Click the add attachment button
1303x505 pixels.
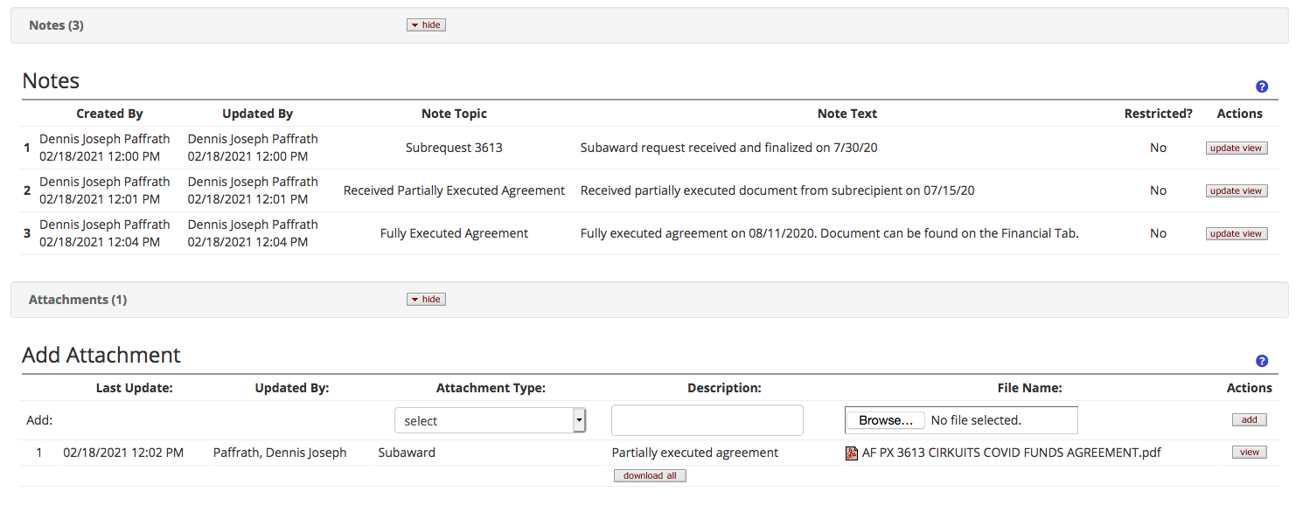point(1249,420)
